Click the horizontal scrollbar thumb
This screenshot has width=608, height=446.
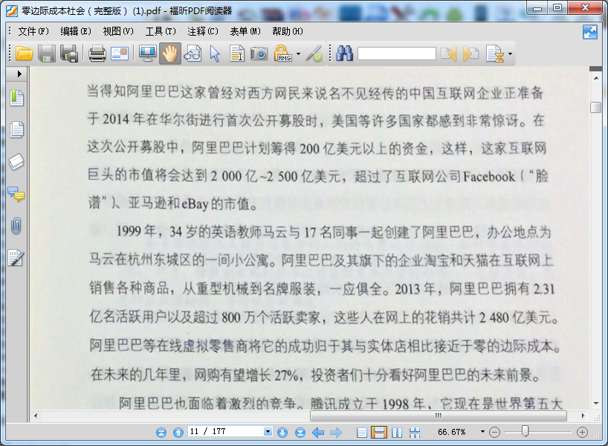click(439, 416)
